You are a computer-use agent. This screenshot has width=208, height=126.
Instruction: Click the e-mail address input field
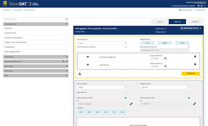pyautogui.click(x=102, y=104)
